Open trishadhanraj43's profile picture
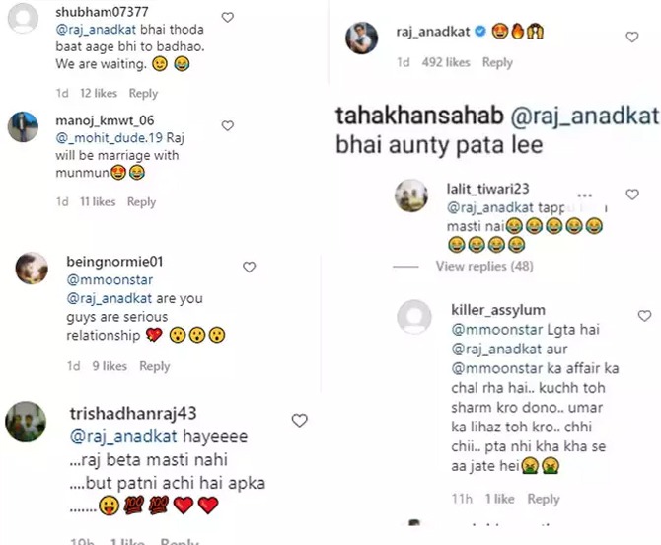This screenshot has height=545, width=661. click(x=26, y=422)
